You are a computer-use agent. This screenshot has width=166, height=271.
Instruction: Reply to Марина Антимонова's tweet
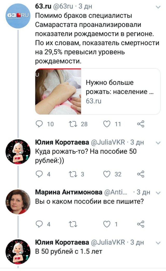(38, 222)
